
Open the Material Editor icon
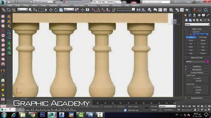(x=171, y=10)
